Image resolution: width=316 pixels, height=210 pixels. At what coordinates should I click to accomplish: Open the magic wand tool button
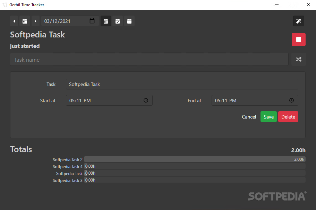point(299,21)
